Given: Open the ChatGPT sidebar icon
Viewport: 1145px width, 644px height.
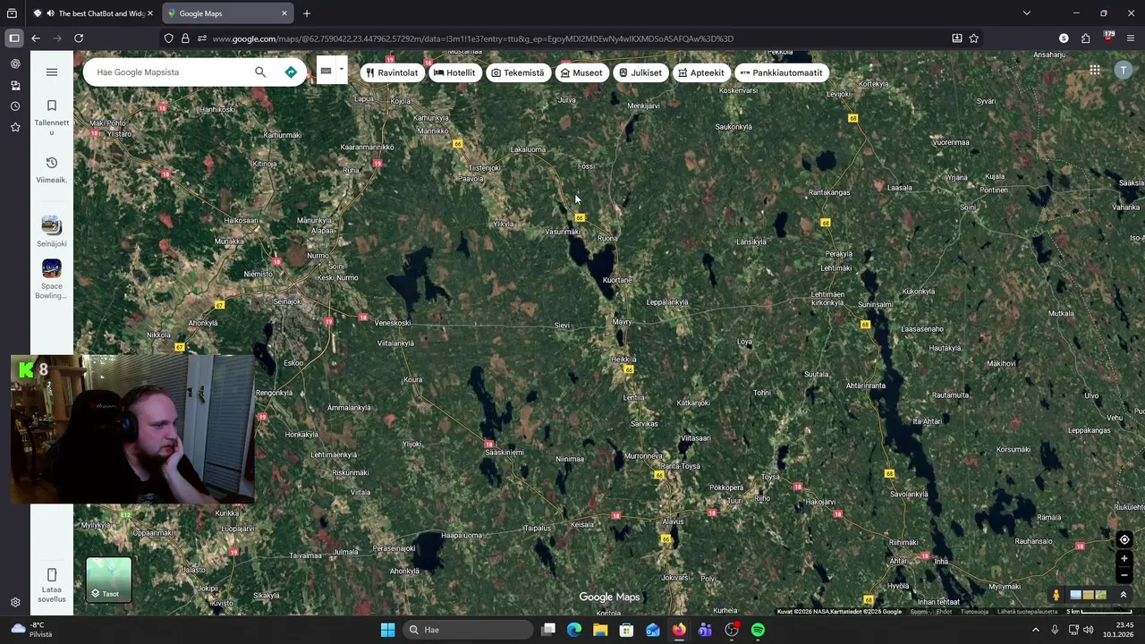Looking at the screenshot, I should pyautogui.click(x=15, y=64).
